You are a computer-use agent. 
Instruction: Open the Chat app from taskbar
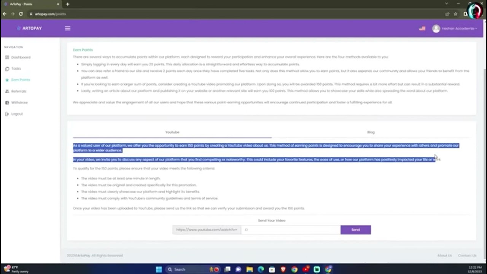(x=239, y=269)
